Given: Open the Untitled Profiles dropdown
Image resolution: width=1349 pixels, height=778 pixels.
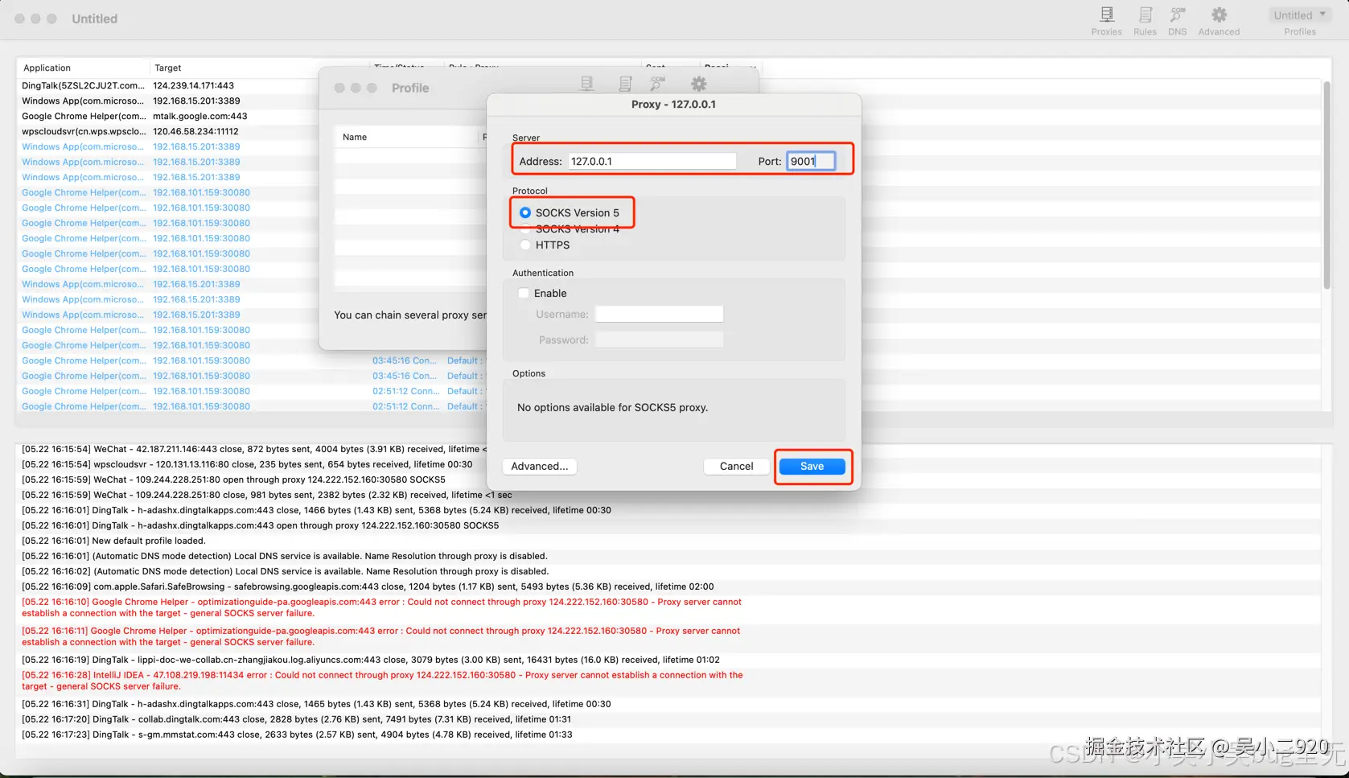Looking at the screenshot, I should (x=1300, y=15).
